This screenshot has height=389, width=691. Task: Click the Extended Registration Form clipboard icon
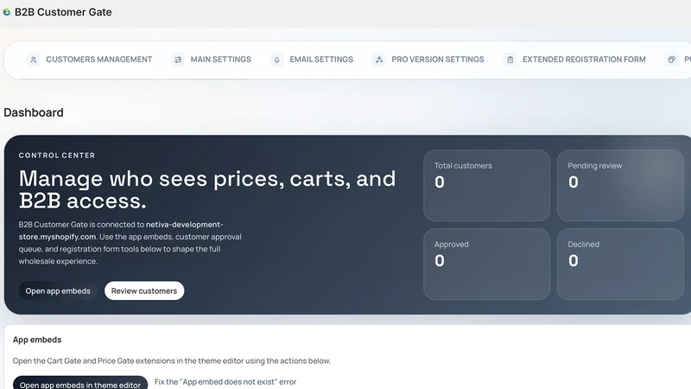(x=510, y=60)
